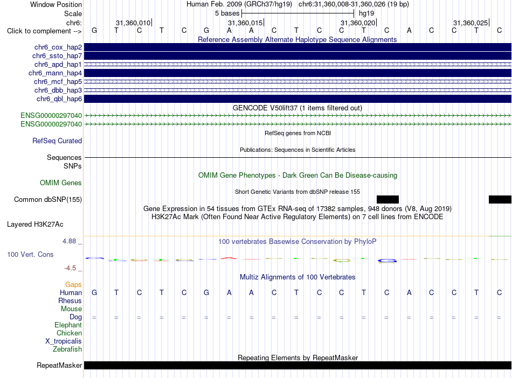Click the chr6_mann_hap4 track label

pos(55,73)
